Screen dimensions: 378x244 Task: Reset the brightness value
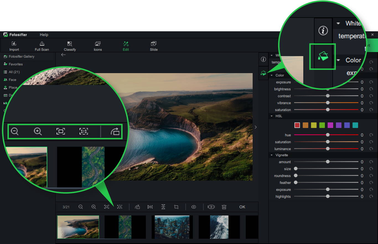(x=371, y=89)
